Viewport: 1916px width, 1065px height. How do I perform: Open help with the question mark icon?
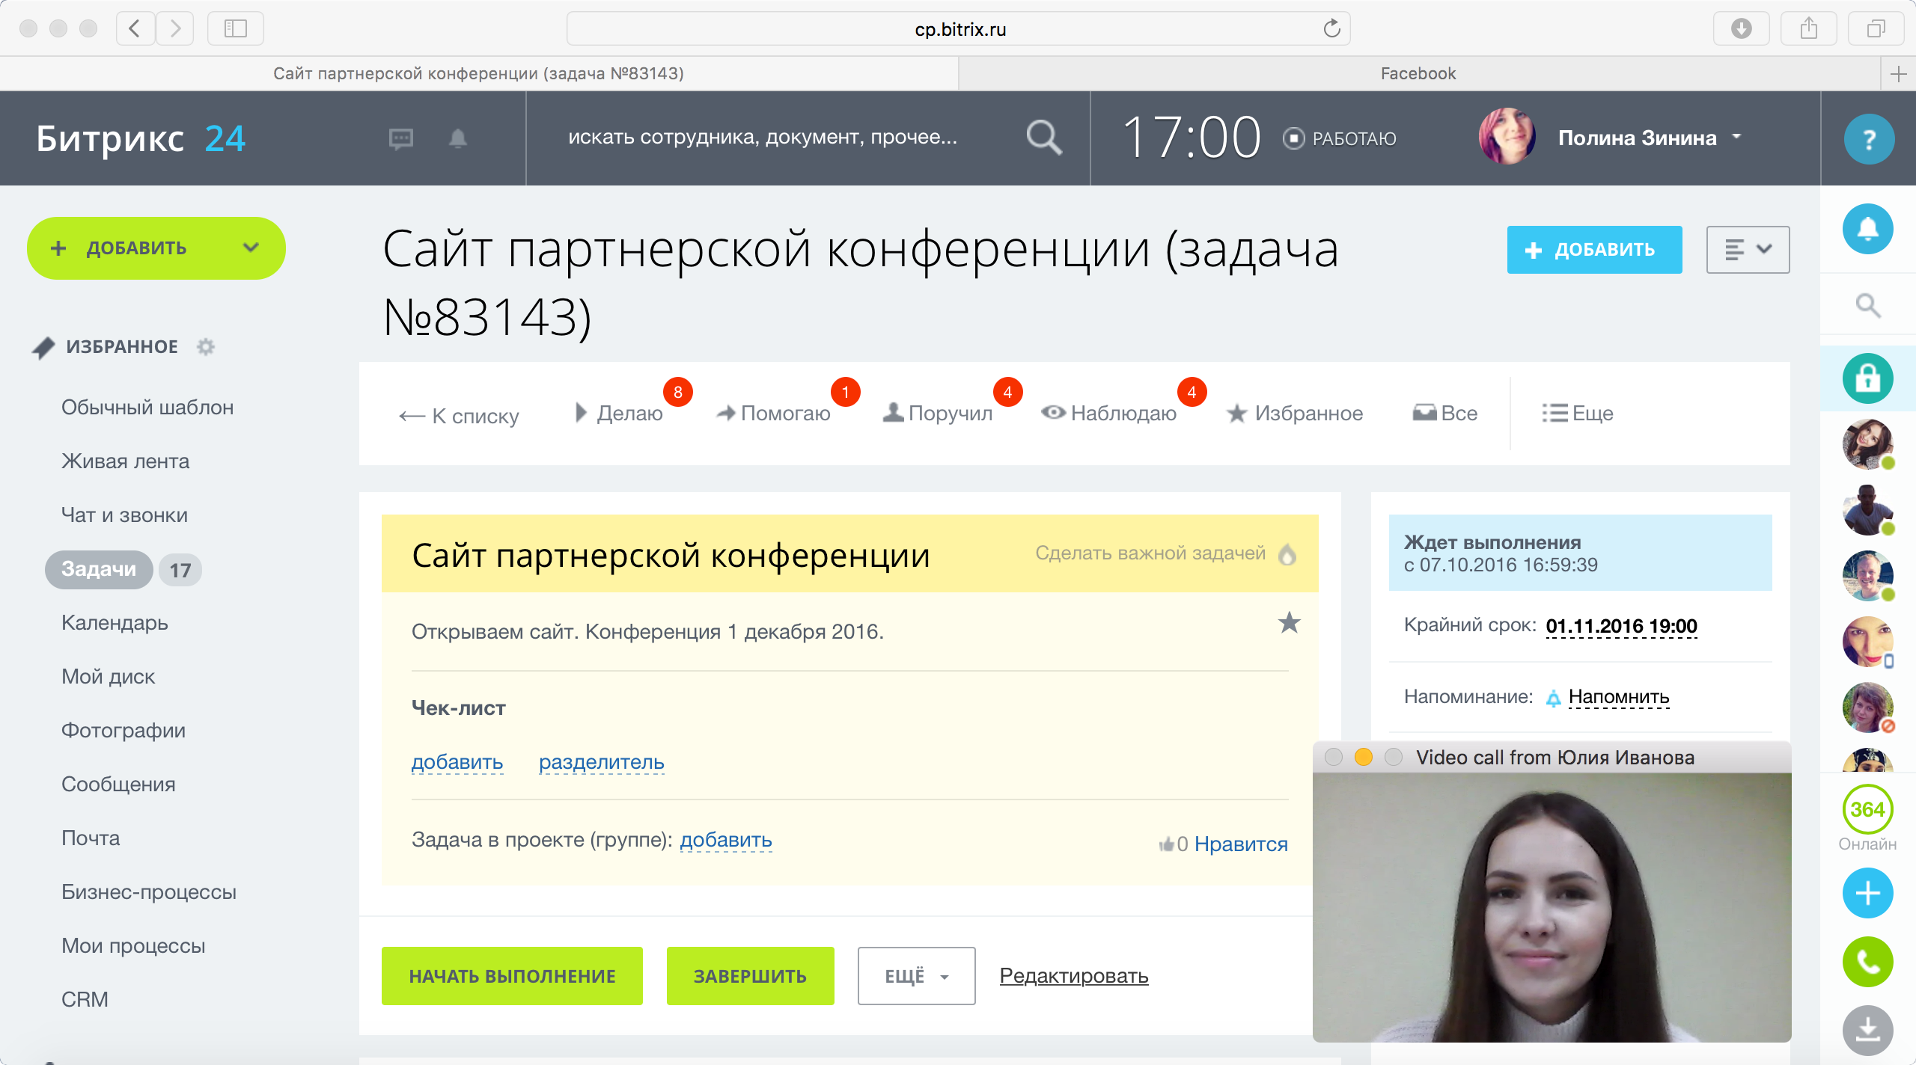1868,139
